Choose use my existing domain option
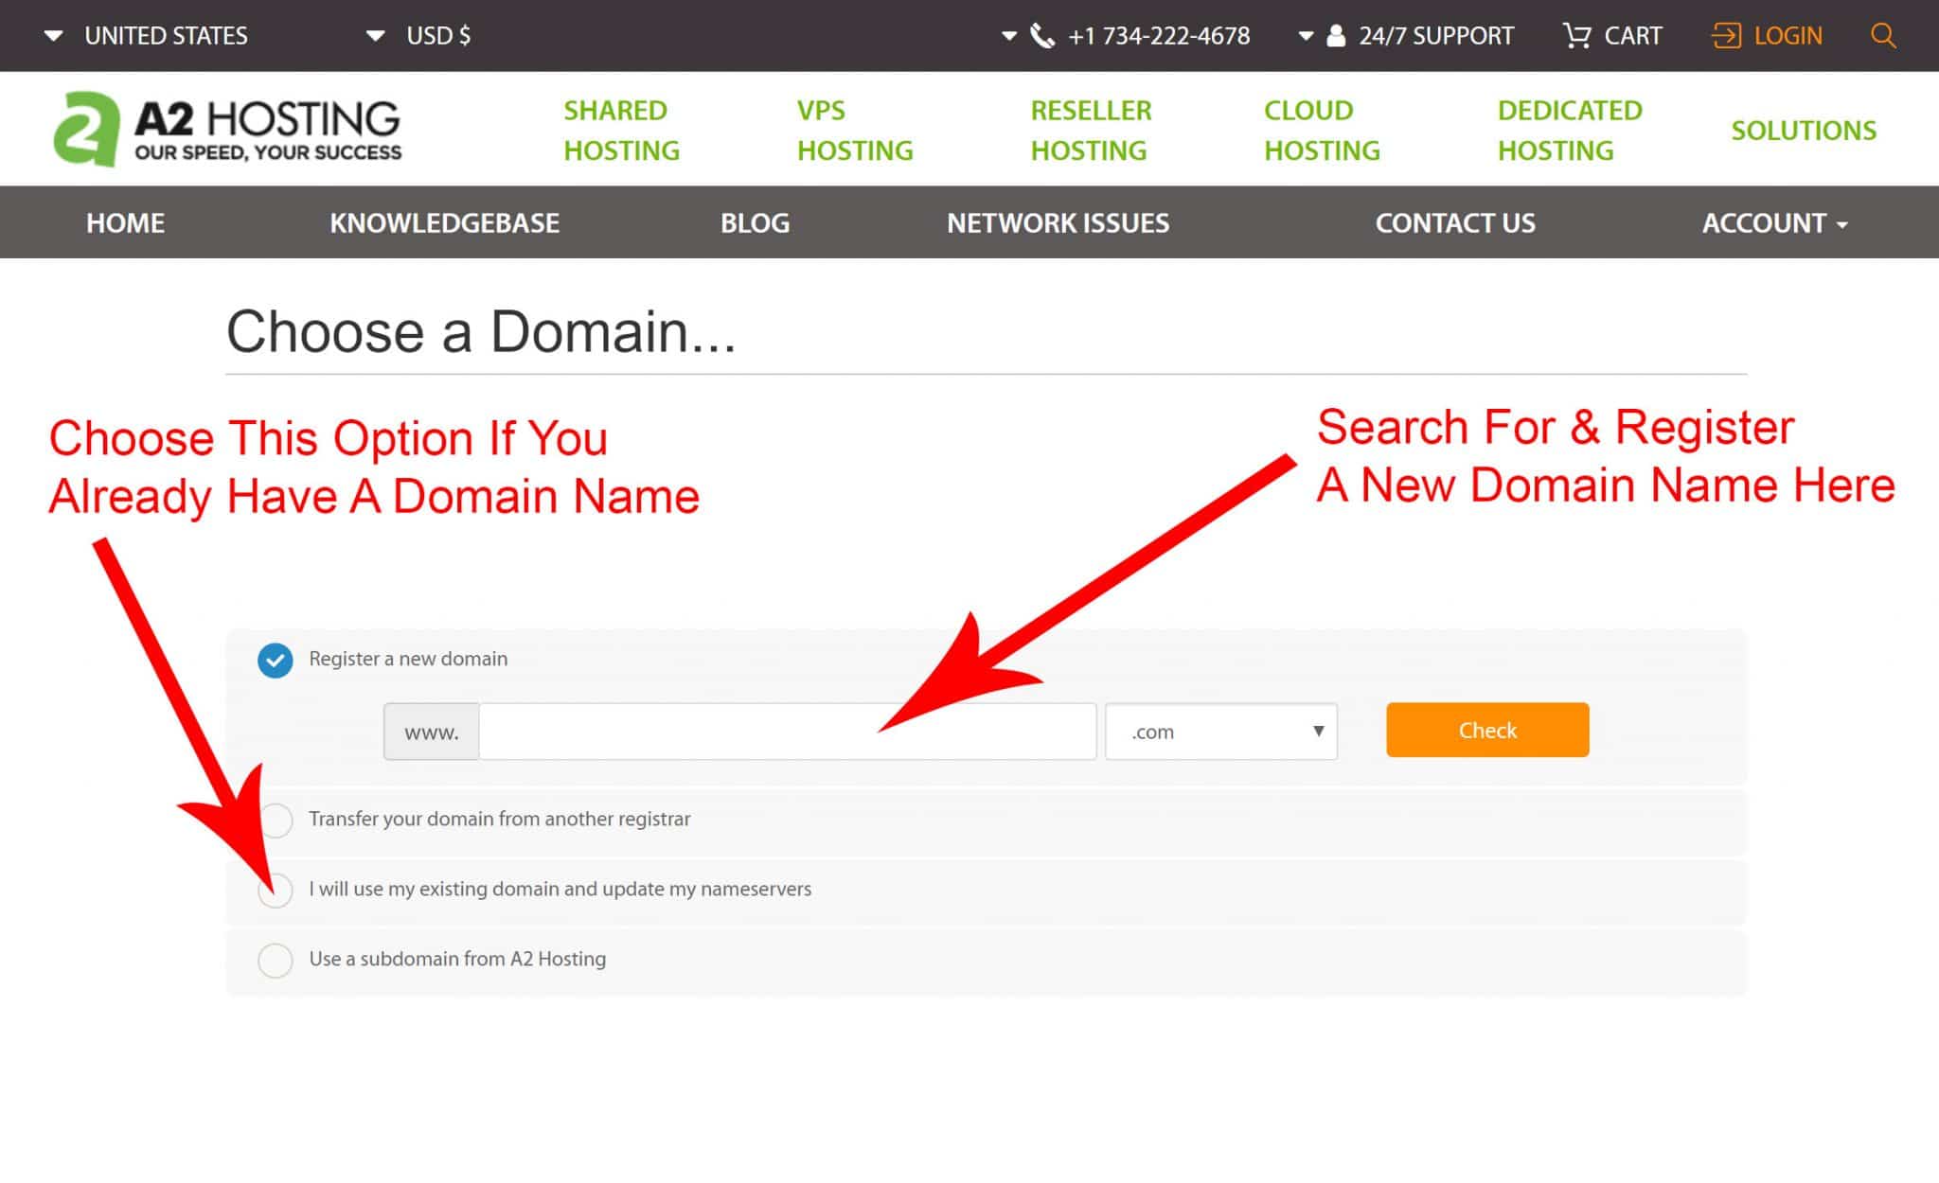This screenshot has width=1939, height=1183. (276, 890)
